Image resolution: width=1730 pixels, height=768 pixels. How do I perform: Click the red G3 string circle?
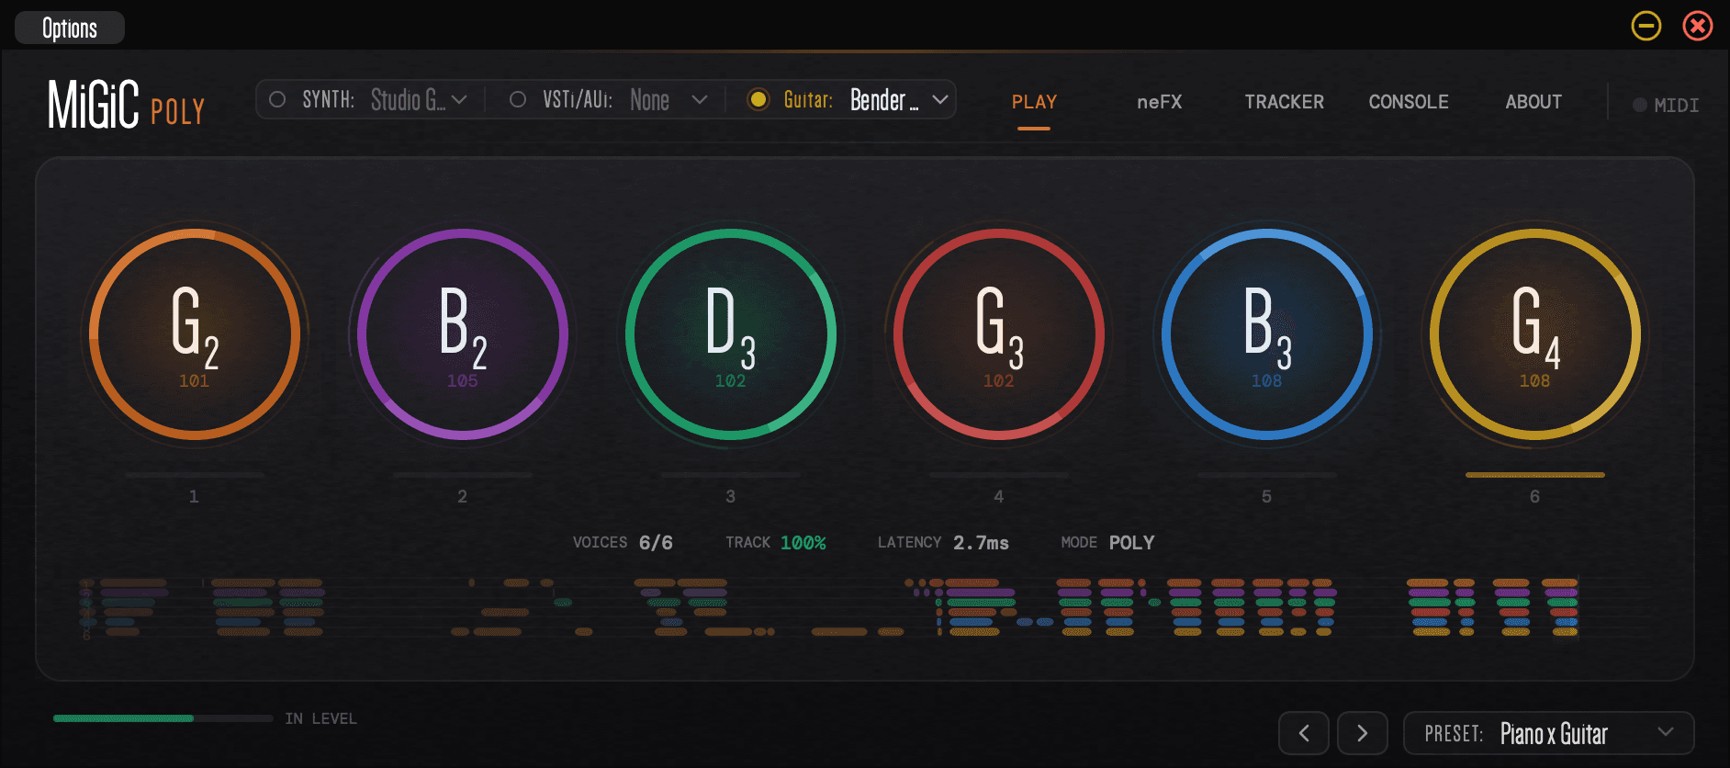pyautogui.click(x=999, y=334)
